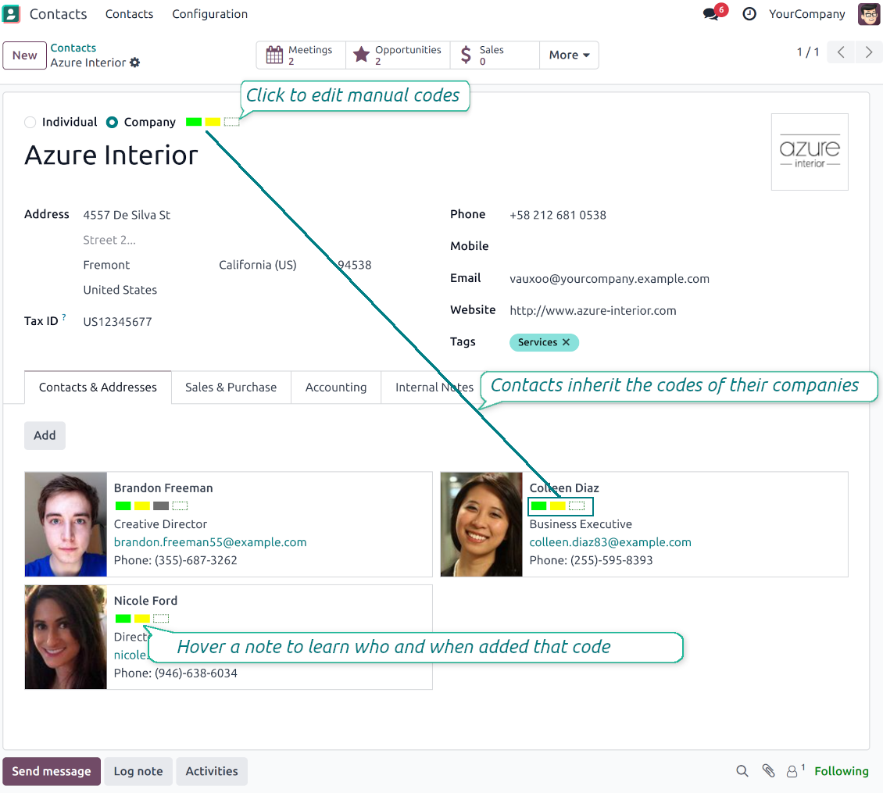This screenshot has height=793, width=883.
Task: Click the gear icon beside Azure Interior
Action: point(134,63)
